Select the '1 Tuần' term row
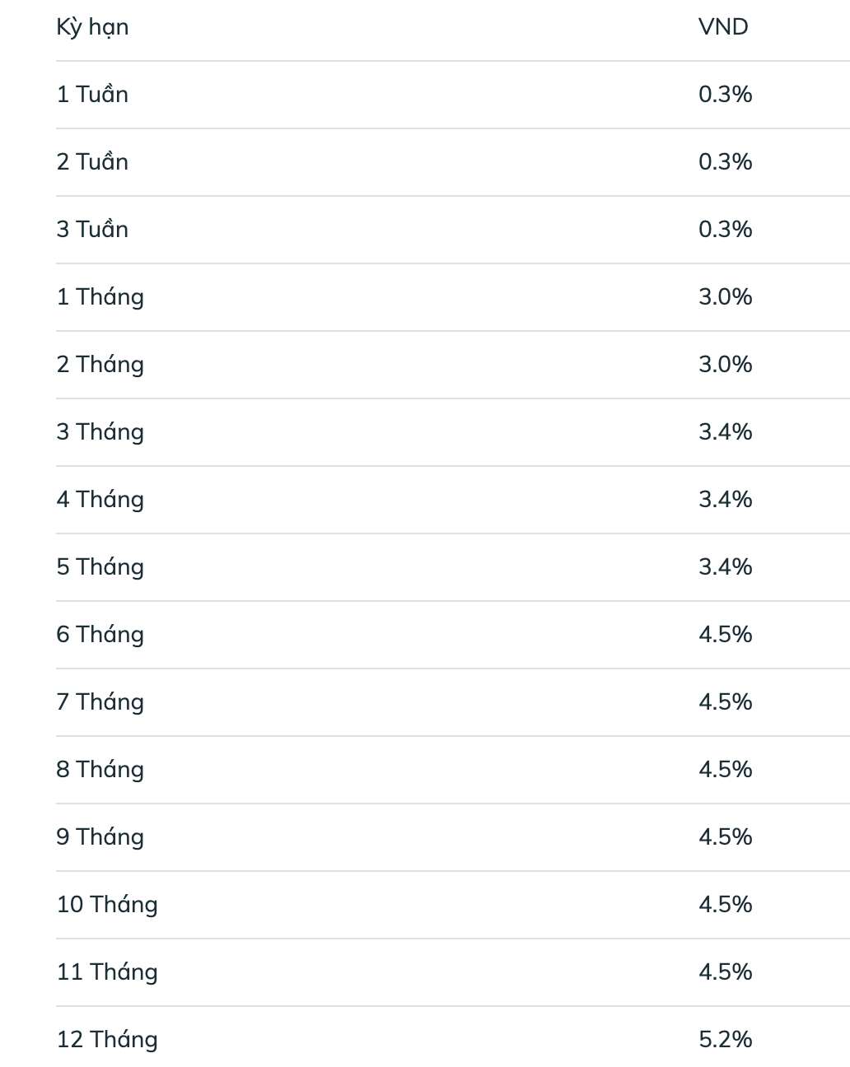 click(92, 95)
